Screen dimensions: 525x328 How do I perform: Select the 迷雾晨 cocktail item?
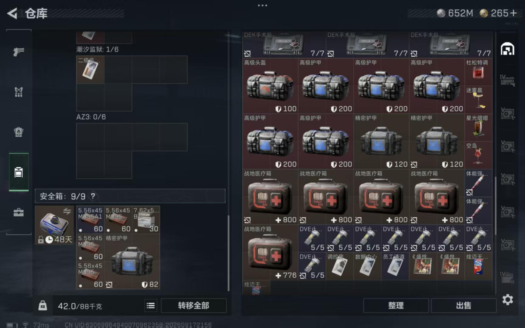(478, 100)
